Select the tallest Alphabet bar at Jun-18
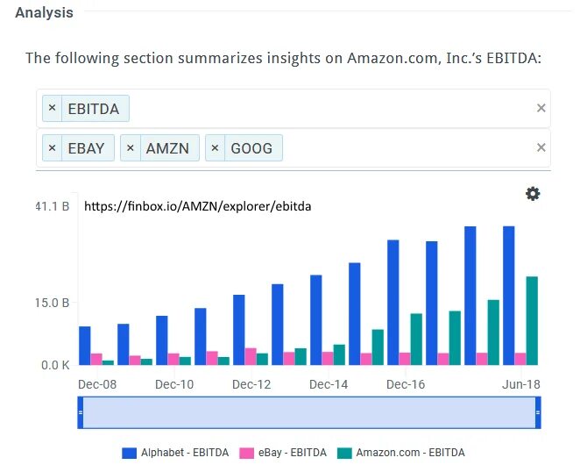The width and height of the screenshot is (580, 472). (x=508, y=295)
